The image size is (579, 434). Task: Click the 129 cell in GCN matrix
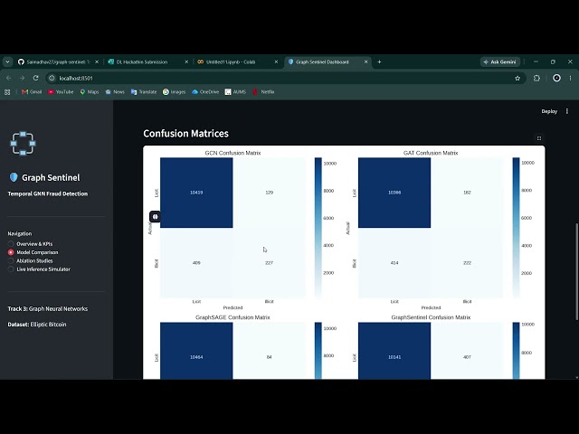(270, 193)
